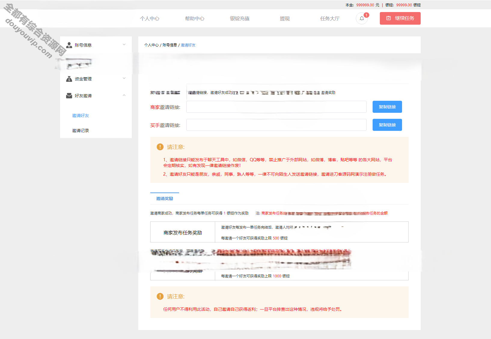Click the 账号信息 breadcrumb link
The image size is (491, 339).
click(170, 45)
